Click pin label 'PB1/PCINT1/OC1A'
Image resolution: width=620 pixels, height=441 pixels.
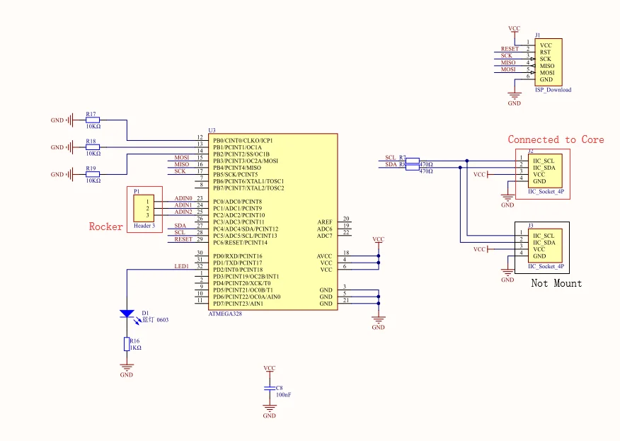coord(237,147)
